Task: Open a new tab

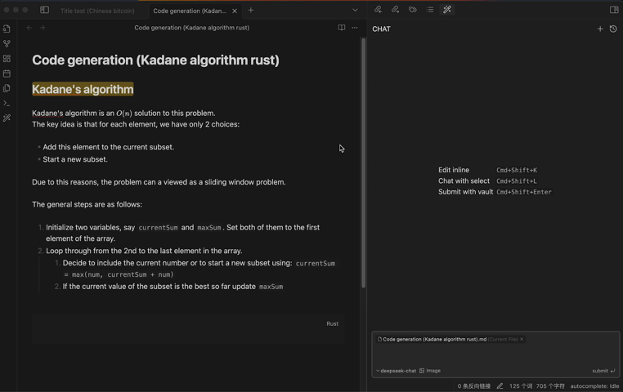Action: click(251, 11)
